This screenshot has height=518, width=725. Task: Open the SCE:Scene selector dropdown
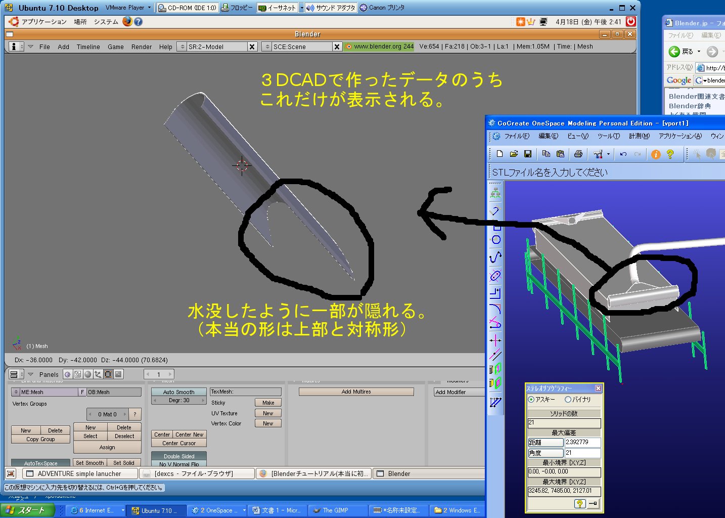(267, 47)
